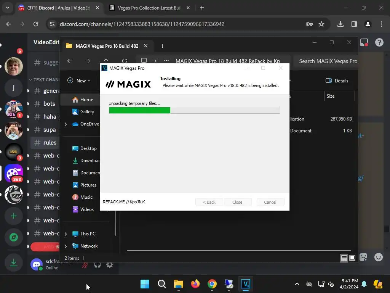Add a server in Discord
The image size is (390, 293).
14,216
